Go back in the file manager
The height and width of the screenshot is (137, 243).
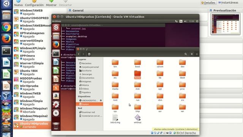point(79,54)
